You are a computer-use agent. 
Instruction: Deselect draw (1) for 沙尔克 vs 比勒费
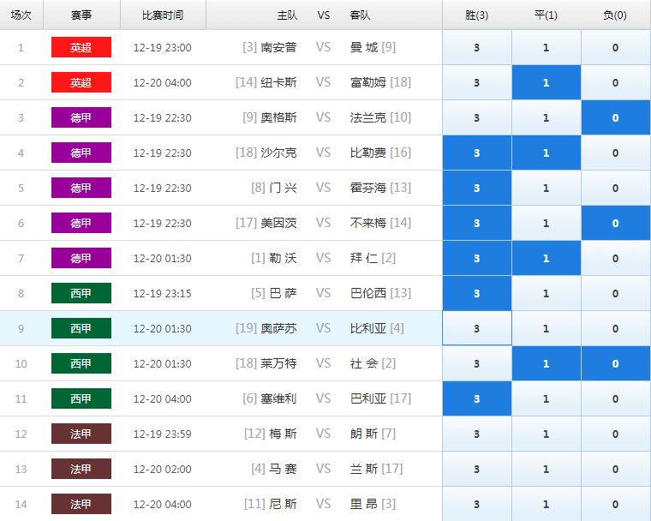(x=546, y=153)
